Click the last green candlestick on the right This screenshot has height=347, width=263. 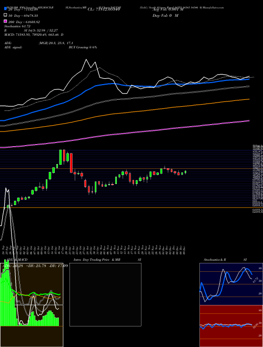[186, 172]
